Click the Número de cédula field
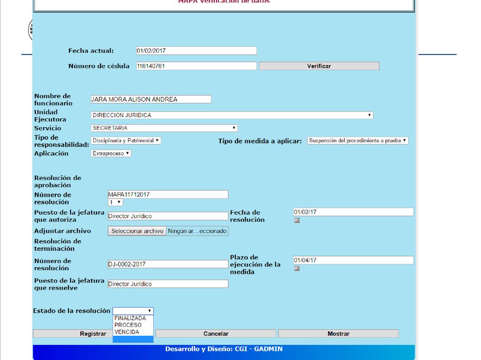The height and width of the screenshot is (360, 481). click(x=196, y=66)
